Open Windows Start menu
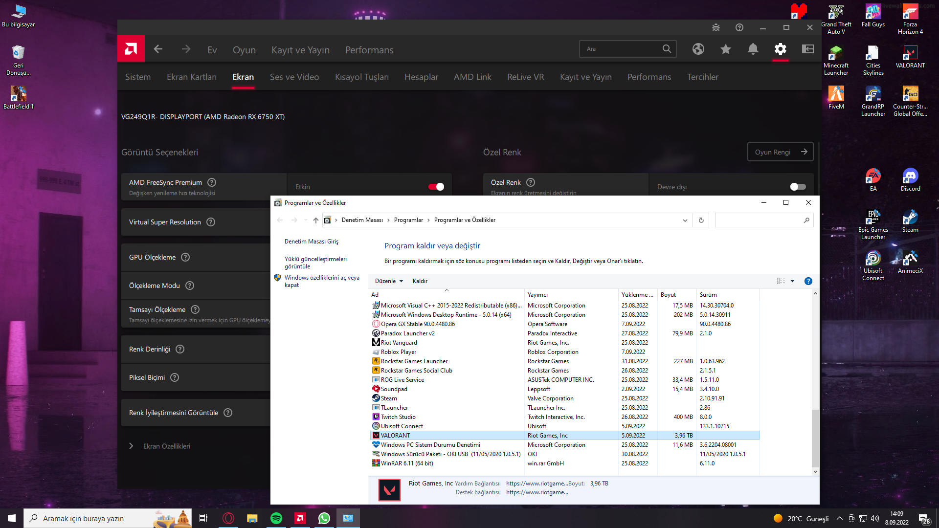Viewport: 939px width, 528px height. pyautogui.click(x=12, y=518)
